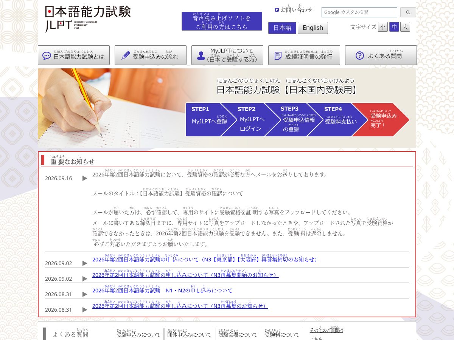Click the person icon on MyJLPTについて
The width and height of the screenshot is (454, 340).
tap(201, 56)
